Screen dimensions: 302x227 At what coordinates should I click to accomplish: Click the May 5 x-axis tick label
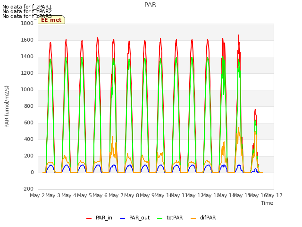click(x=84, y=195)
